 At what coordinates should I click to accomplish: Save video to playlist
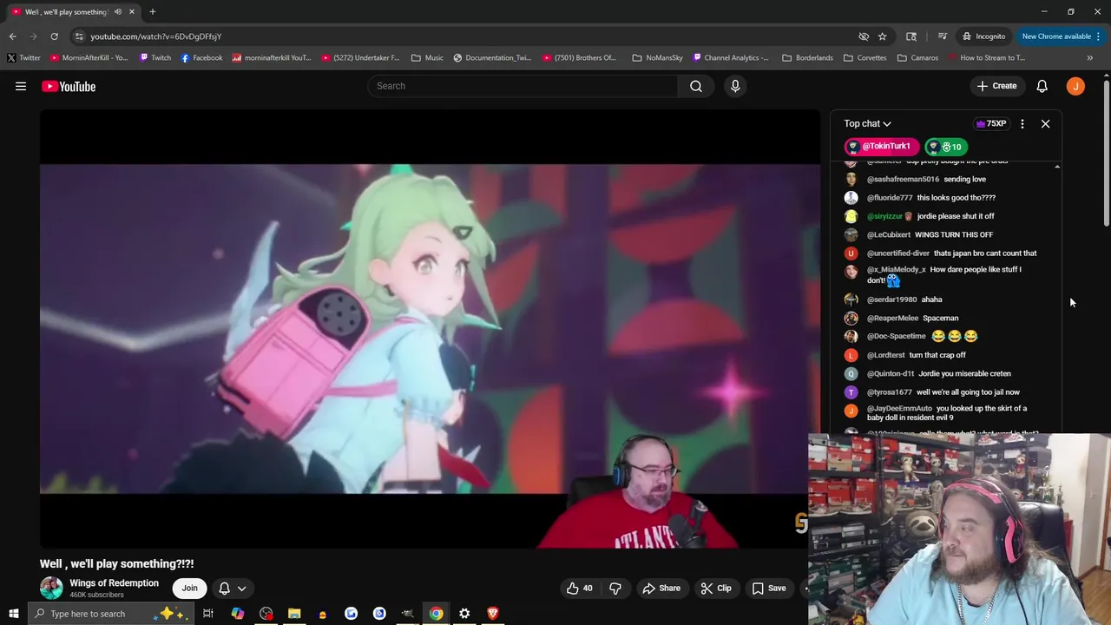click(769, 588)
